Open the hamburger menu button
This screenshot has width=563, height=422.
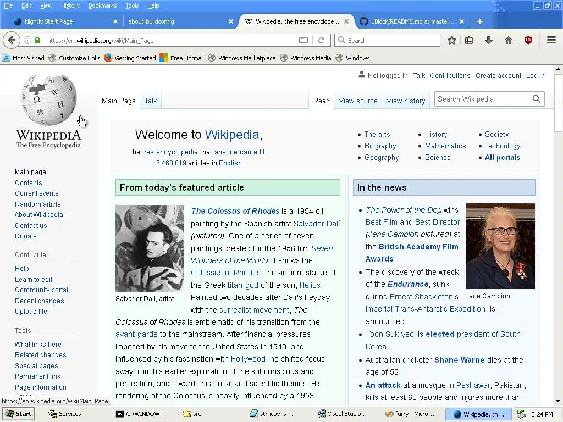tap(551, 40)
